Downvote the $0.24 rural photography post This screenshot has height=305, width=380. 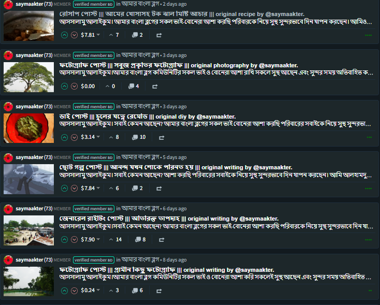74,291
